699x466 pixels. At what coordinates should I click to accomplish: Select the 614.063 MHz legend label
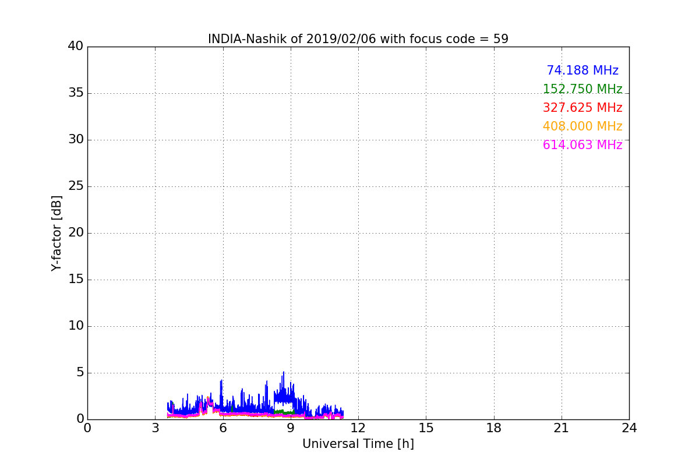582,145
